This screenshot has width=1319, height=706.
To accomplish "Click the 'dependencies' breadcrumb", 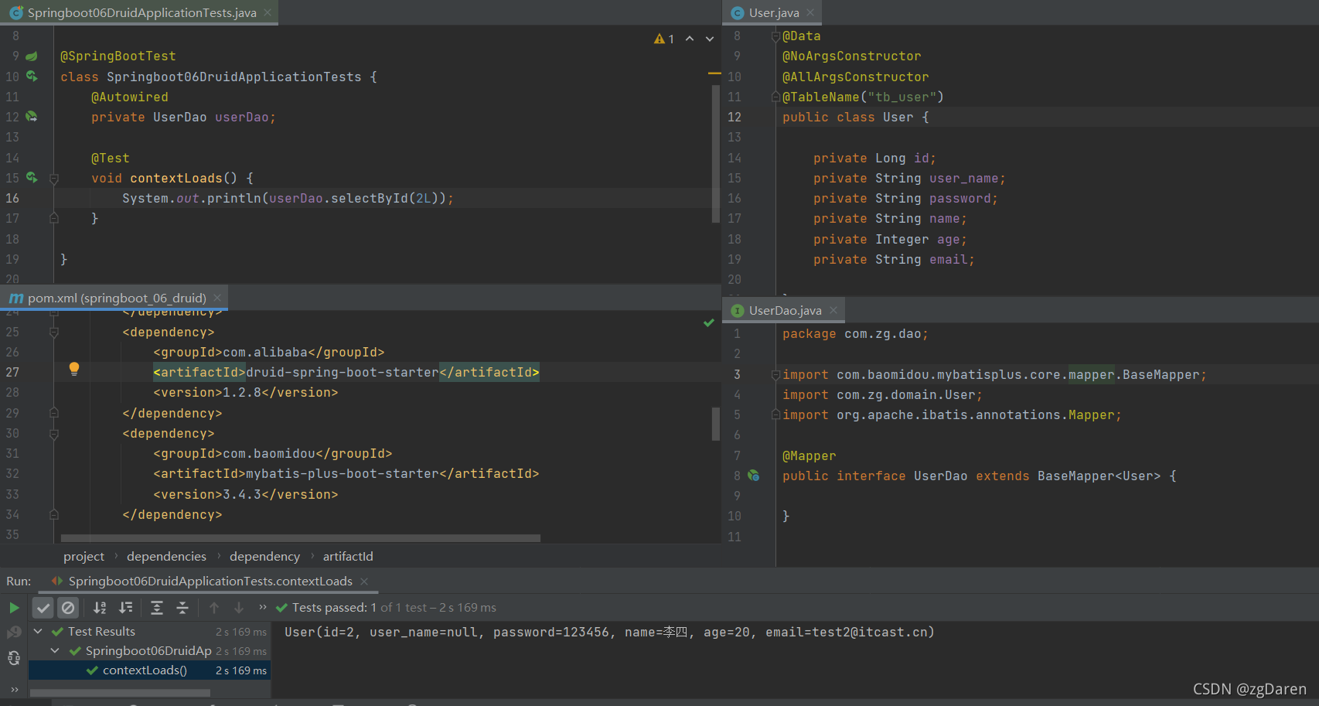I will pyautogui.click(x=166, y=557).
